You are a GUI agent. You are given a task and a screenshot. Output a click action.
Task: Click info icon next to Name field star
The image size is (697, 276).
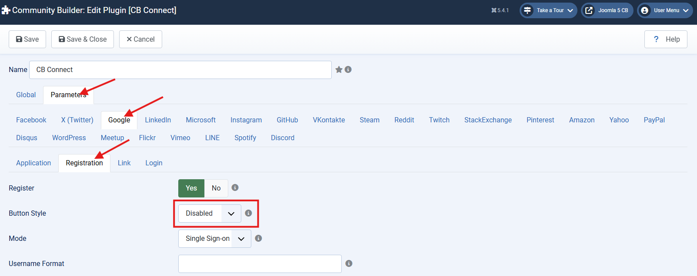tap(348, 69)
